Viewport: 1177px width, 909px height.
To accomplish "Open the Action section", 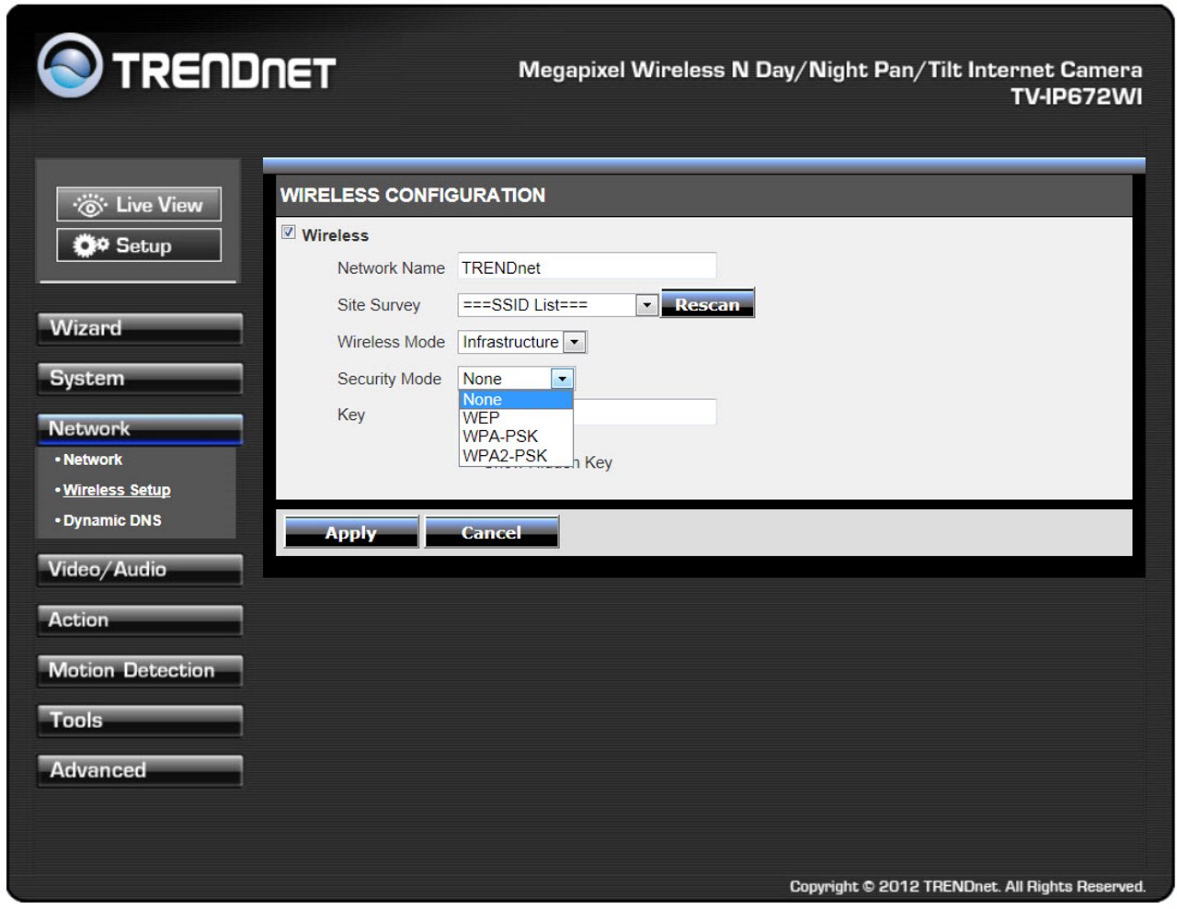I will point(140,619).
